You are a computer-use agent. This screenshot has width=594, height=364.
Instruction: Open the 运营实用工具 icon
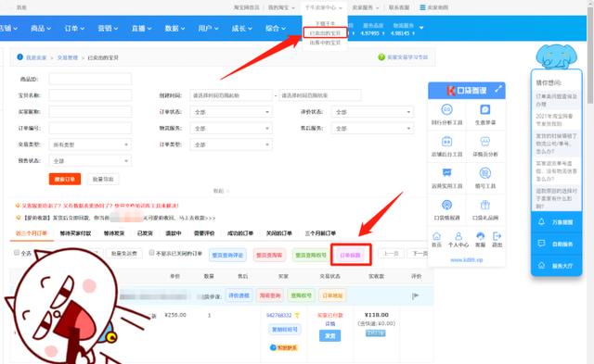(447, 173)
